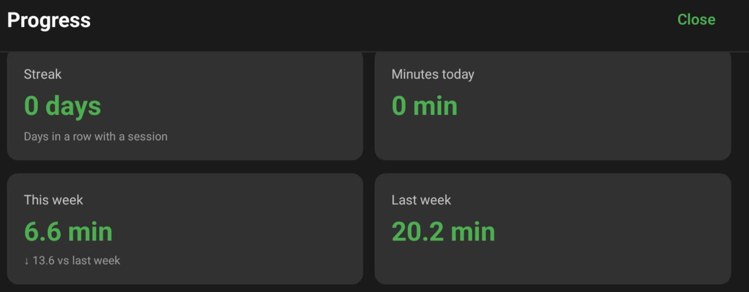Click the 6.6 min value

pyautogui.click(x=68, y=232)
